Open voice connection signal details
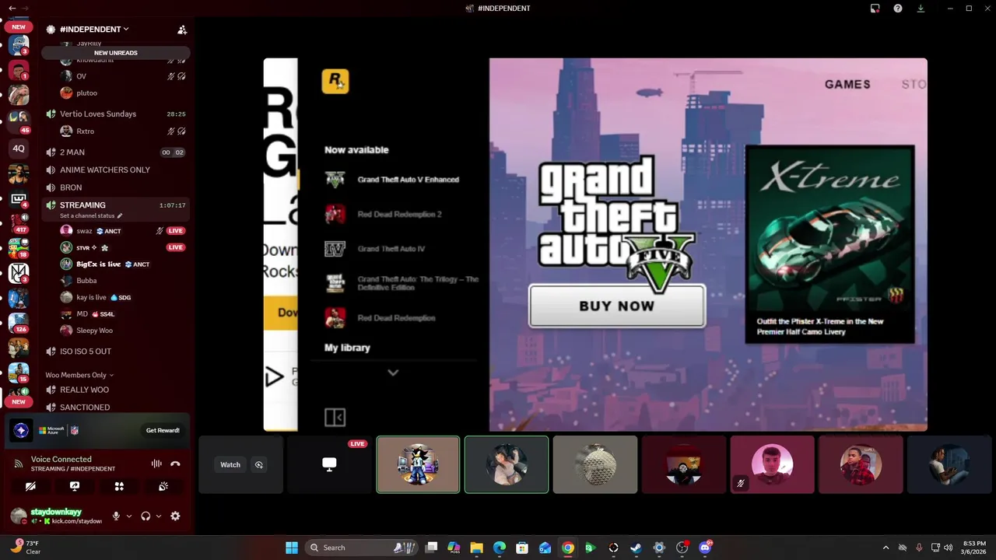The height and width of the screenshot is (560, 996). (x=19, y=464)
